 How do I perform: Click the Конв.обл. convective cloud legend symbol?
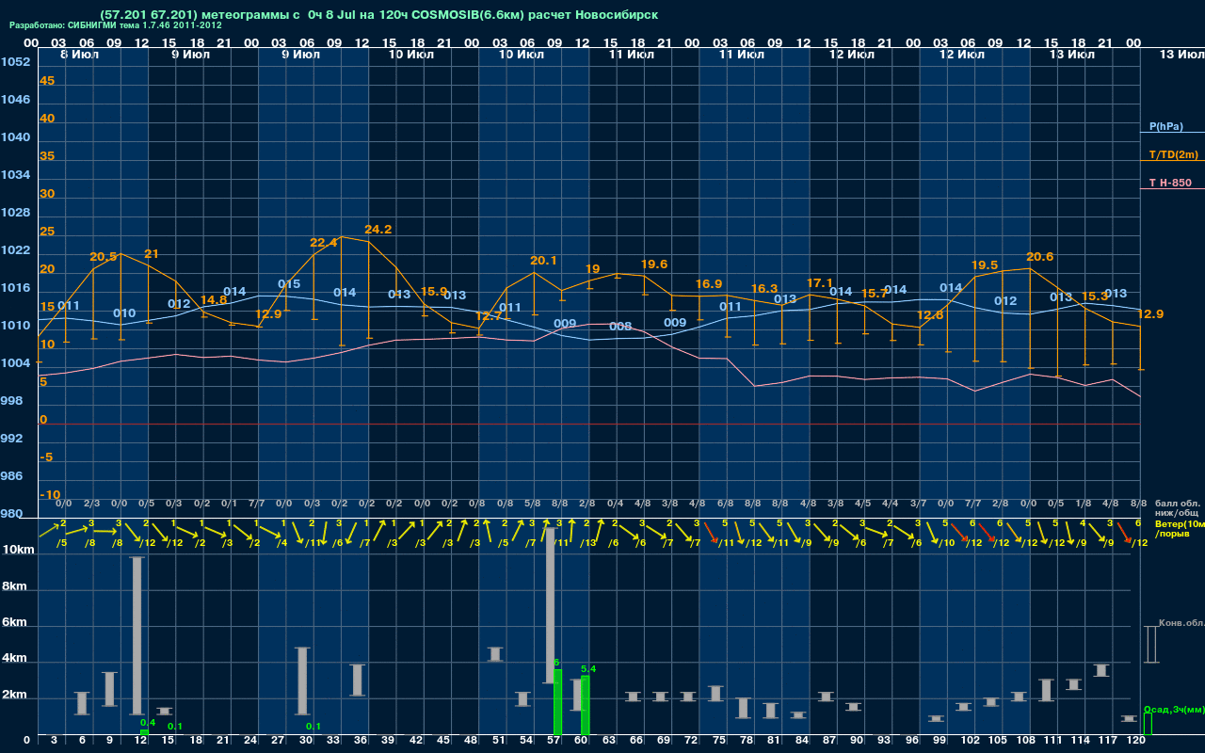1150,644
